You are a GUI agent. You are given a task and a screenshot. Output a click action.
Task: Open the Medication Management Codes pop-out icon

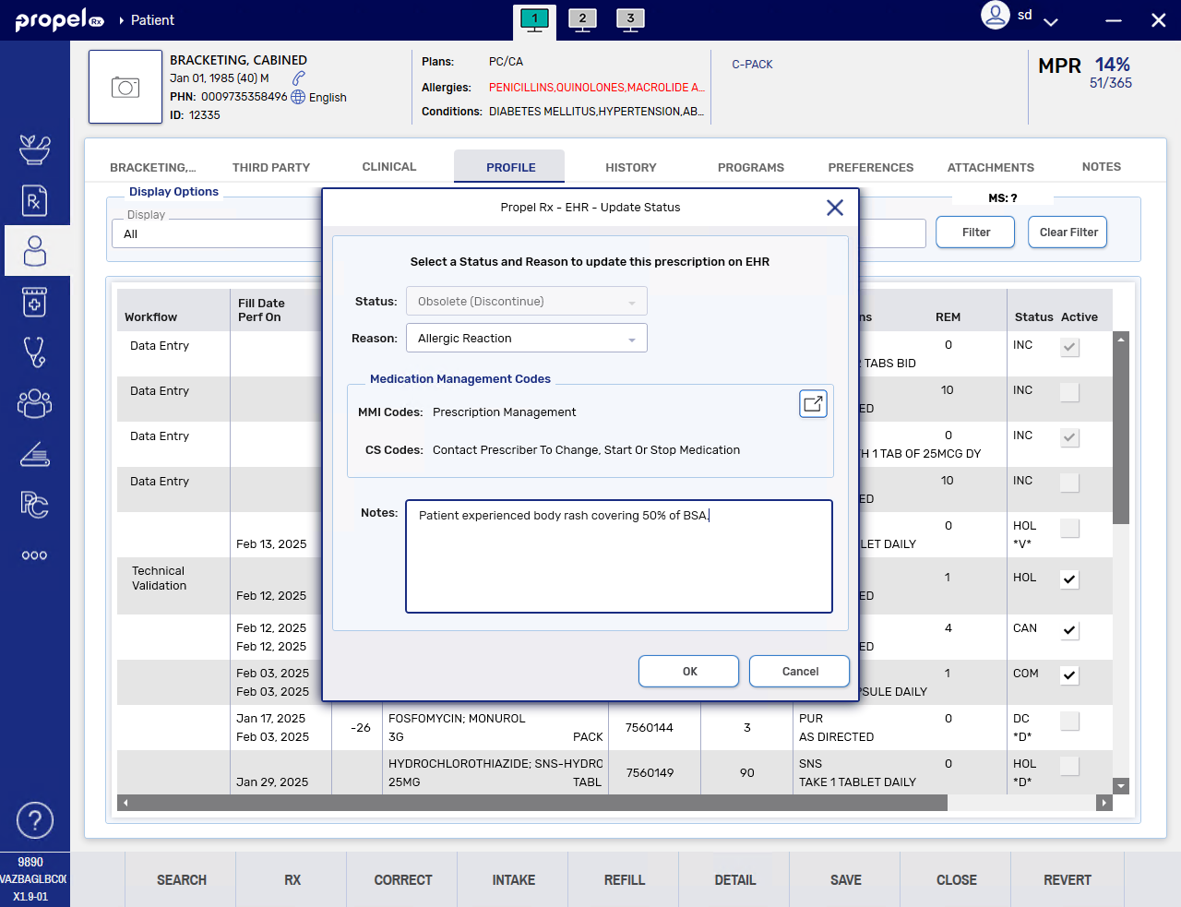[x=813, y=404]
